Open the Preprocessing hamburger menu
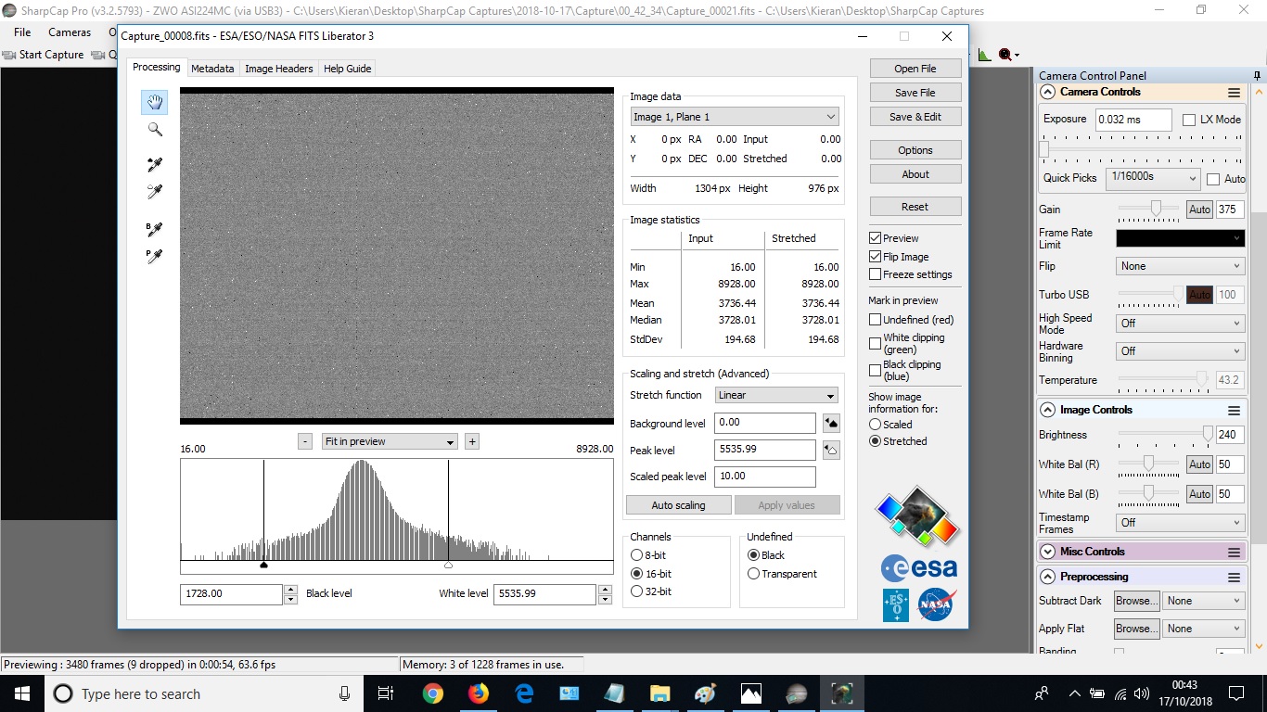1267x712 pixels. 1234,577
